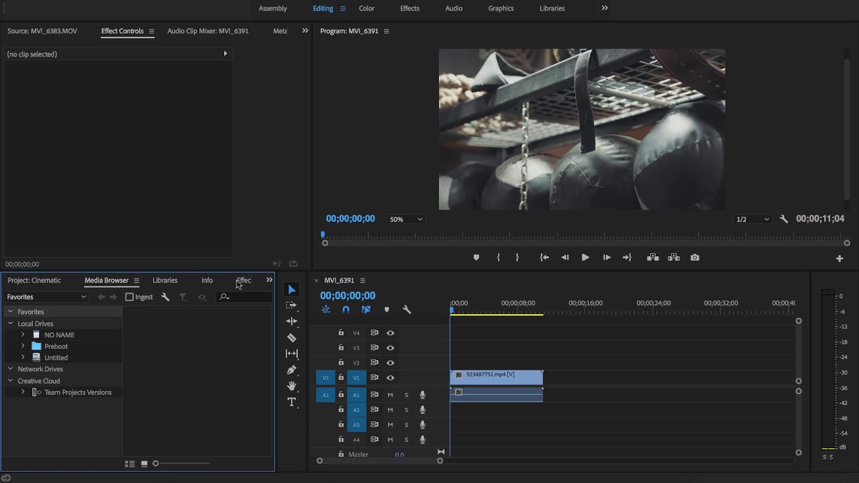859x483 pixels.
Task: Play the program monitor video
Action: pos(585,258)
